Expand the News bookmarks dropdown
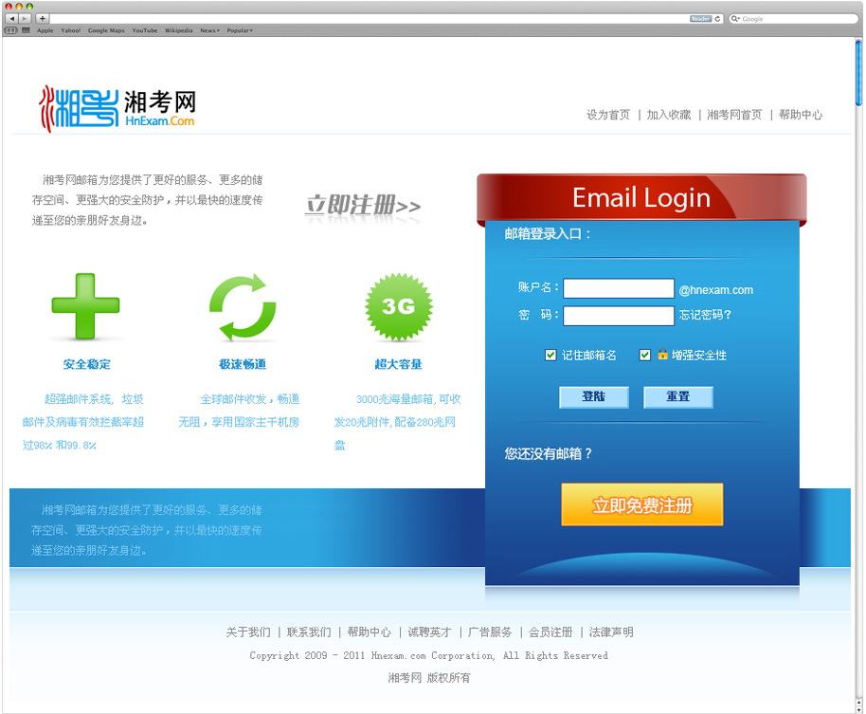Screen dimensions: 866x714 tap(209, 30)
